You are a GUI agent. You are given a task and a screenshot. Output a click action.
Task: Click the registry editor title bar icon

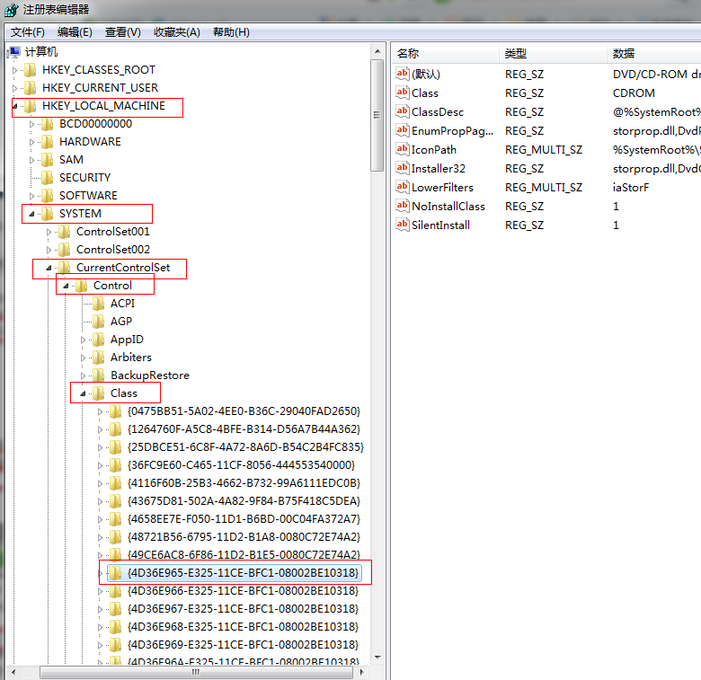[10, 10]
